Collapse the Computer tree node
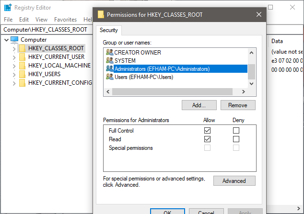 [x=6, y=40]
